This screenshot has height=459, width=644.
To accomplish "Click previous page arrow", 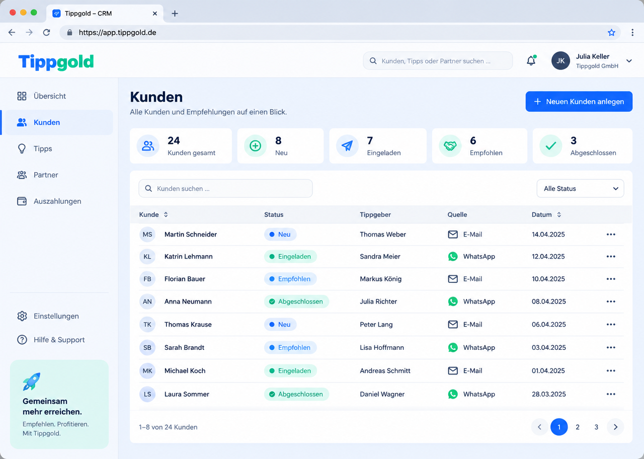I will coord(539,427).
